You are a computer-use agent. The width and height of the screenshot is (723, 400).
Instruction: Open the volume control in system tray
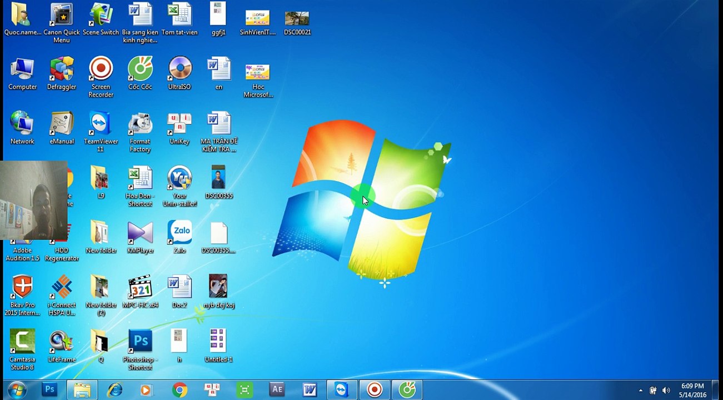pos(666,391)
